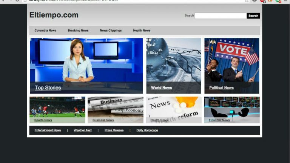The width and height of the screenshot is (290, 163).
Task: Visit the Business News link
Action: (103, 120)
